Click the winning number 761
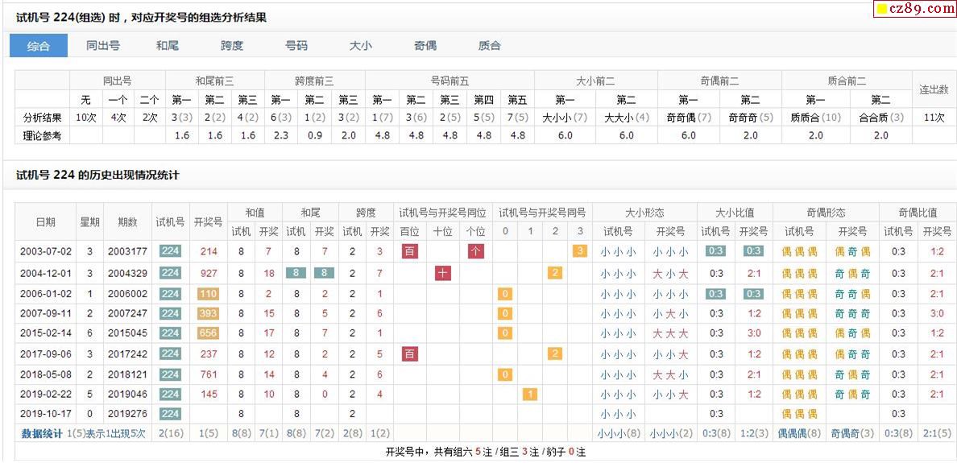Image resolution: width=957 pixels, height=463 pixels. (x=209, y=374)
